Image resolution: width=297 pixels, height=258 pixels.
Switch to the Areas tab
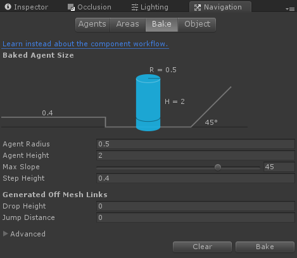point(128,24)
